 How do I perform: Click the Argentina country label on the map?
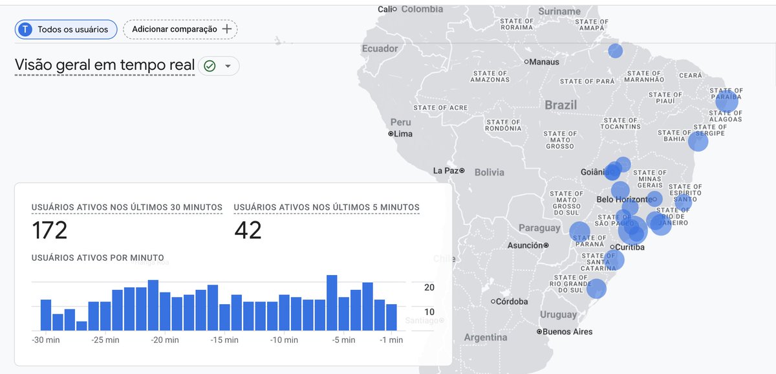tap(486, 337)
